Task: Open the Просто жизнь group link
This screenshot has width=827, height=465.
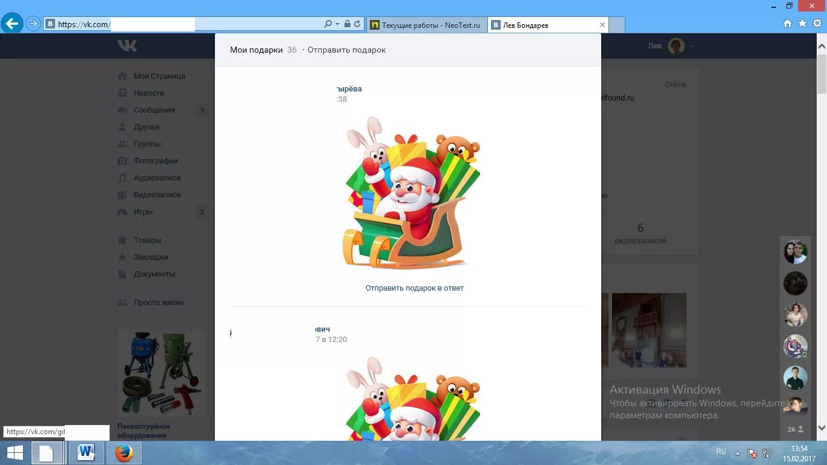Action: pos(159,302)
